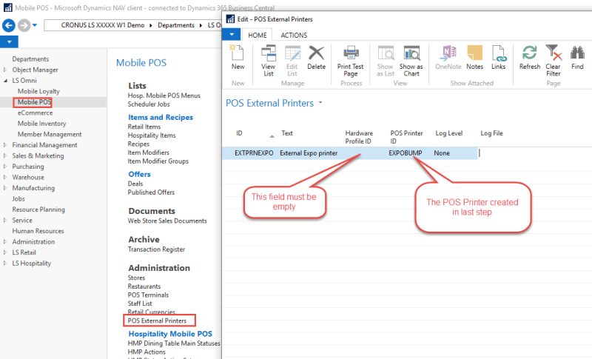The image size is (592, 359).
Task: Open Departments in navigation pane
Action: click(30, 59)
